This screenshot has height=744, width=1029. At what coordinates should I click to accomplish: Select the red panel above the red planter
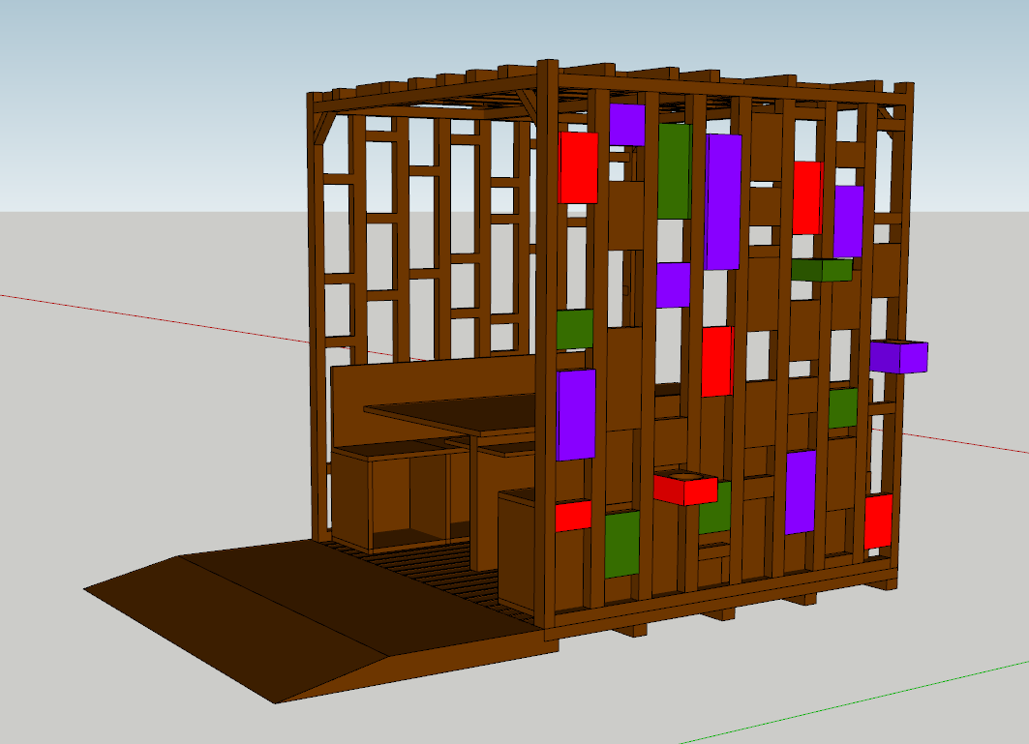[717, 361]
